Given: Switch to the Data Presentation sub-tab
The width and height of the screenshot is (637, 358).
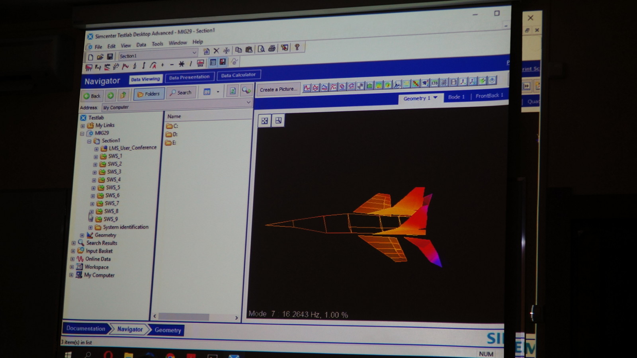Looking at the screenshot, I should (x=189, y=77).
